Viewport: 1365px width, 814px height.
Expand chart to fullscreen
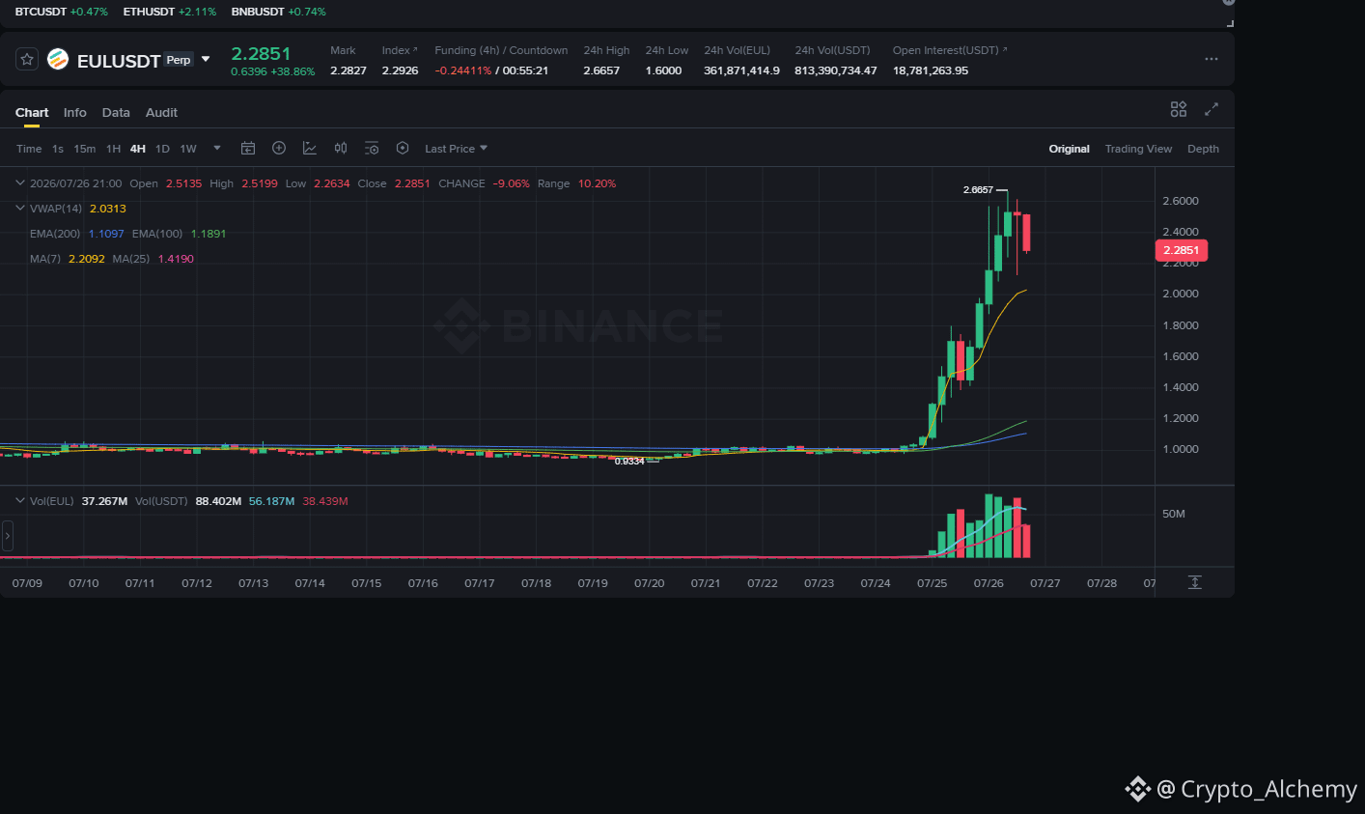(x=1212, y=109)
